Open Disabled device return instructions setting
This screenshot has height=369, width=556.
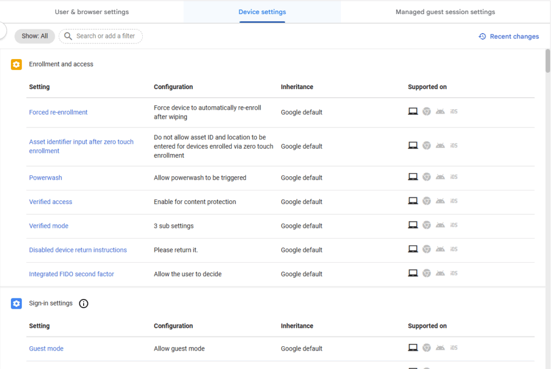tap(78, 250)
